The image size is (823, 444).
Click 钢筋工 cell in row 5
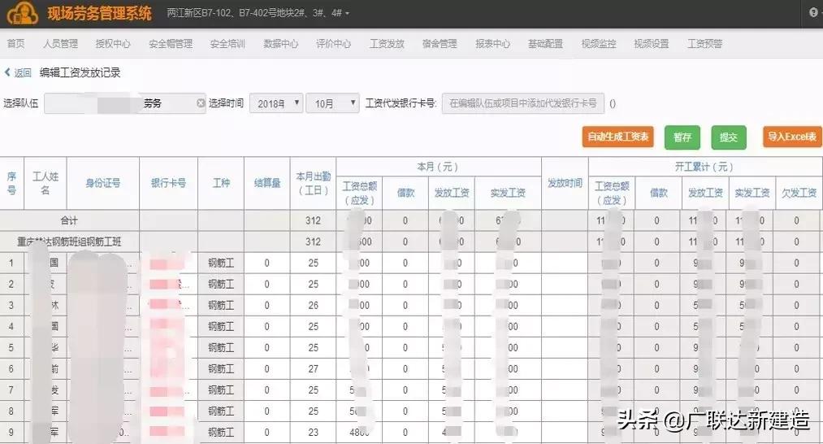[x=221, y=348]
